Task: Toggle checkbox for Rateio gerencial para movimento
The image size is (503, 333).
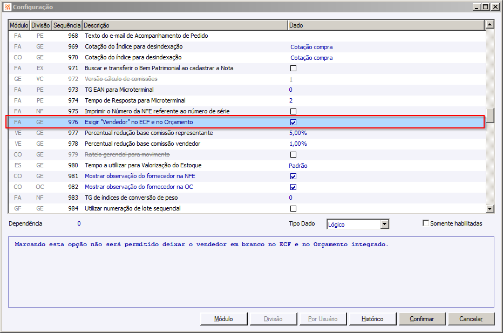Action: pyautogui.click(x=293, y=155)
